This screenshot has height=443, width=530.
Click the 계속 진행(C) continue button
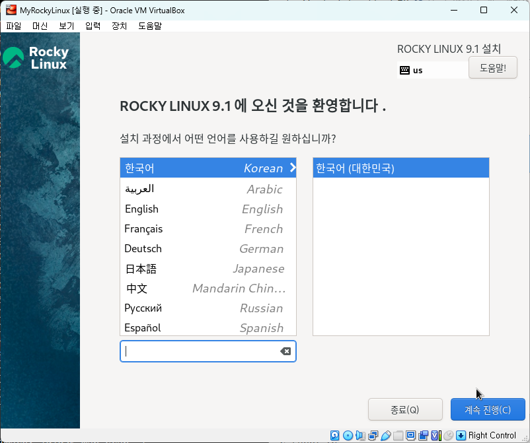488,409
